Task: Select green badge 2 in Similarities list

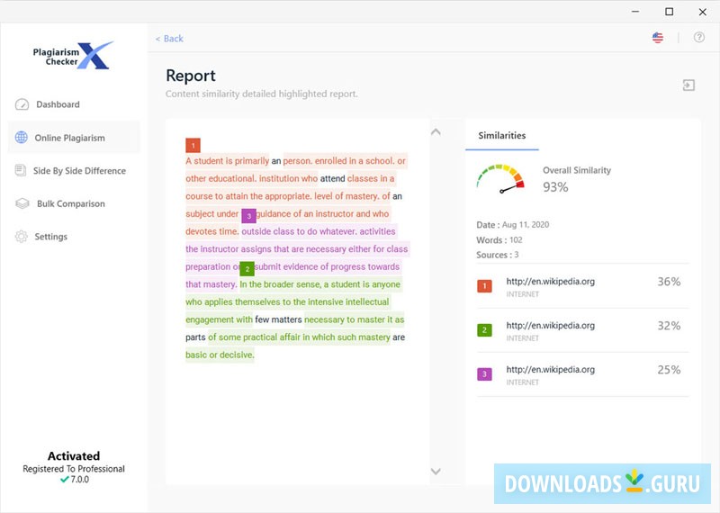Action: click(484, 329)
